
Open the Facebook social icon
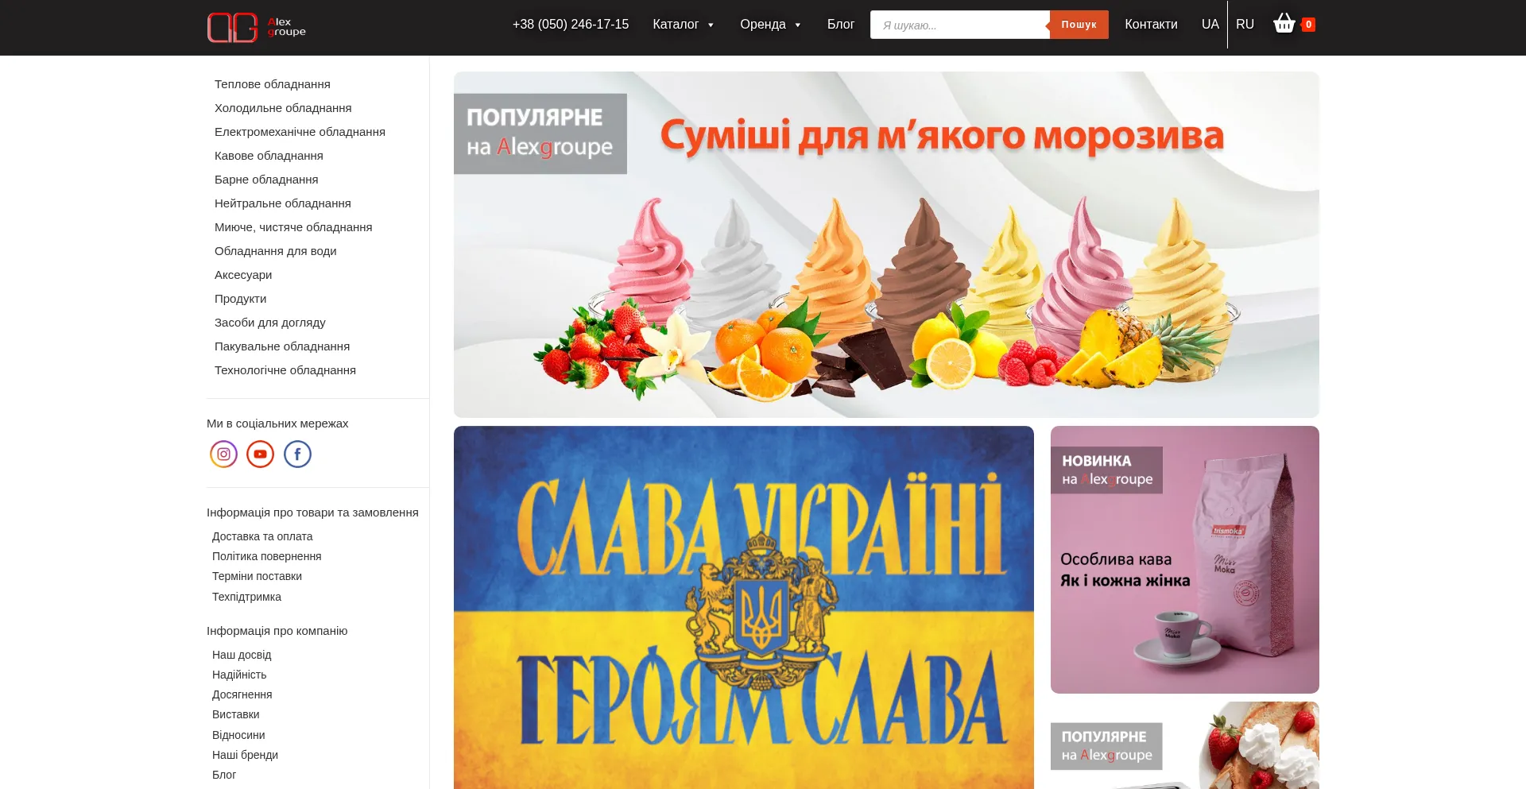point(297,454)
